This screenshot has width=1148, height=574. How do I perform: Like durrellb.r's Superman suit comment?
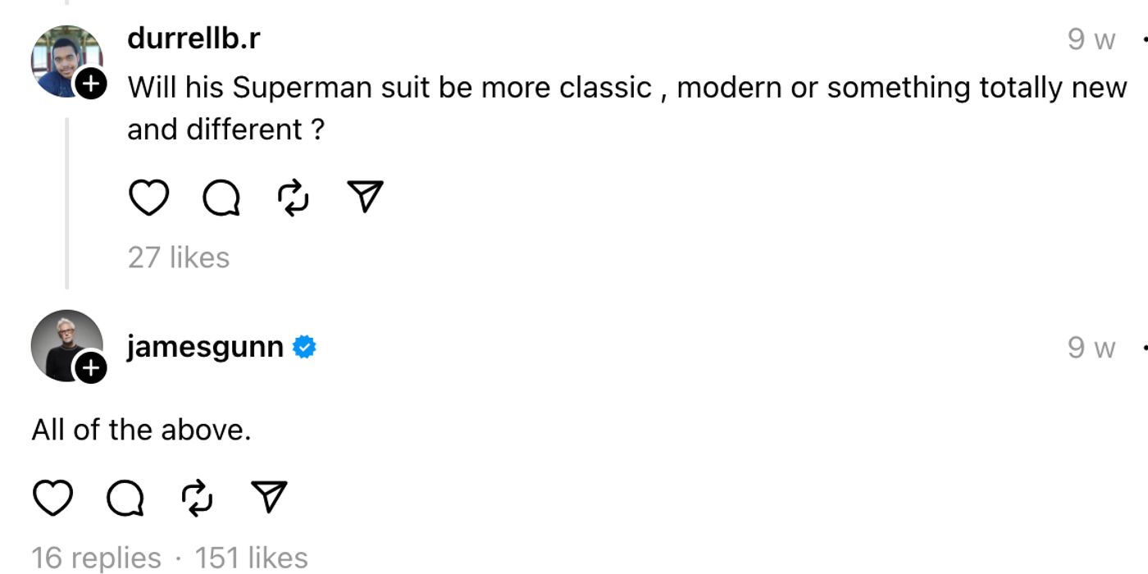pyautogui.click(x=148, y=198)
